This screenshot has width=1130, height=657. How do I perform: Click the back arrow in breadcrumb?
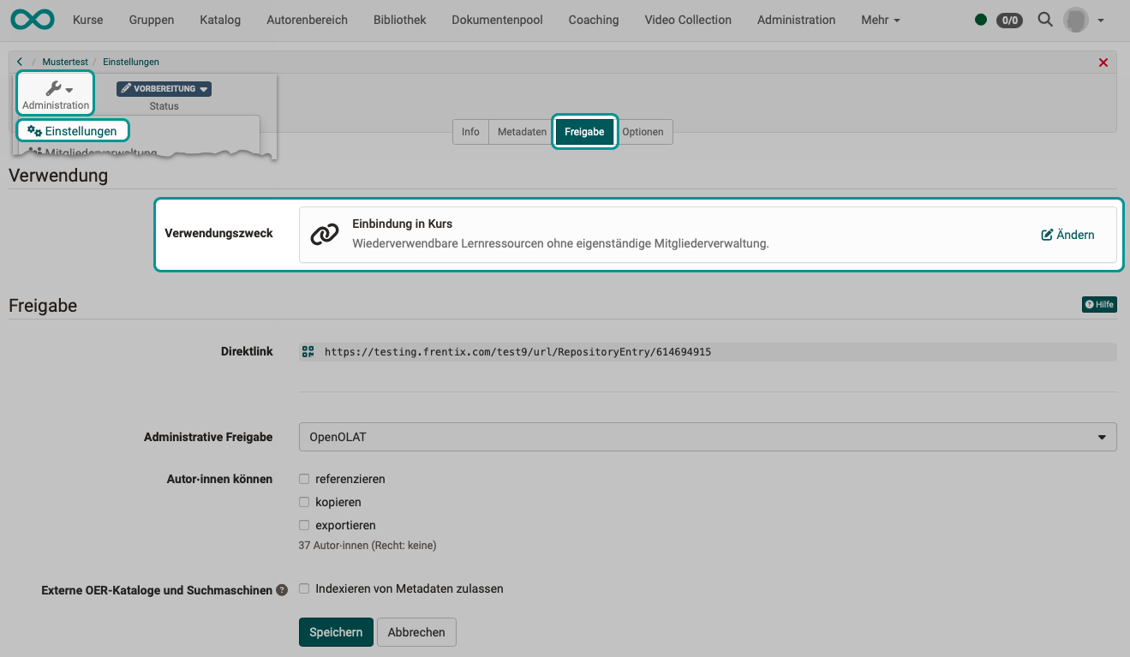click(x=20, y=62)
